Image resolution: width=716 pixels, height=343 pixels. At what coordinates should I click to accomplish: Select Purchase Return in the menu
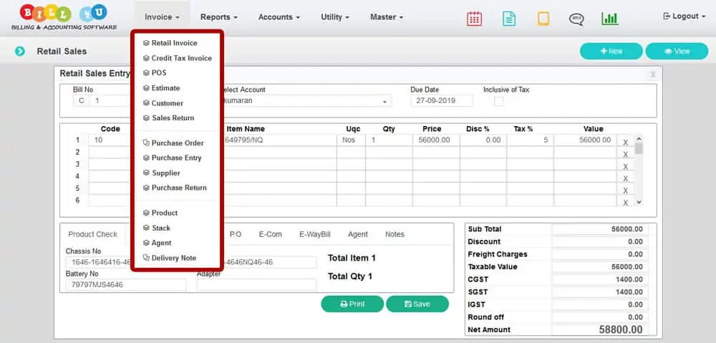pyautogui.click(x=175, y=188)
